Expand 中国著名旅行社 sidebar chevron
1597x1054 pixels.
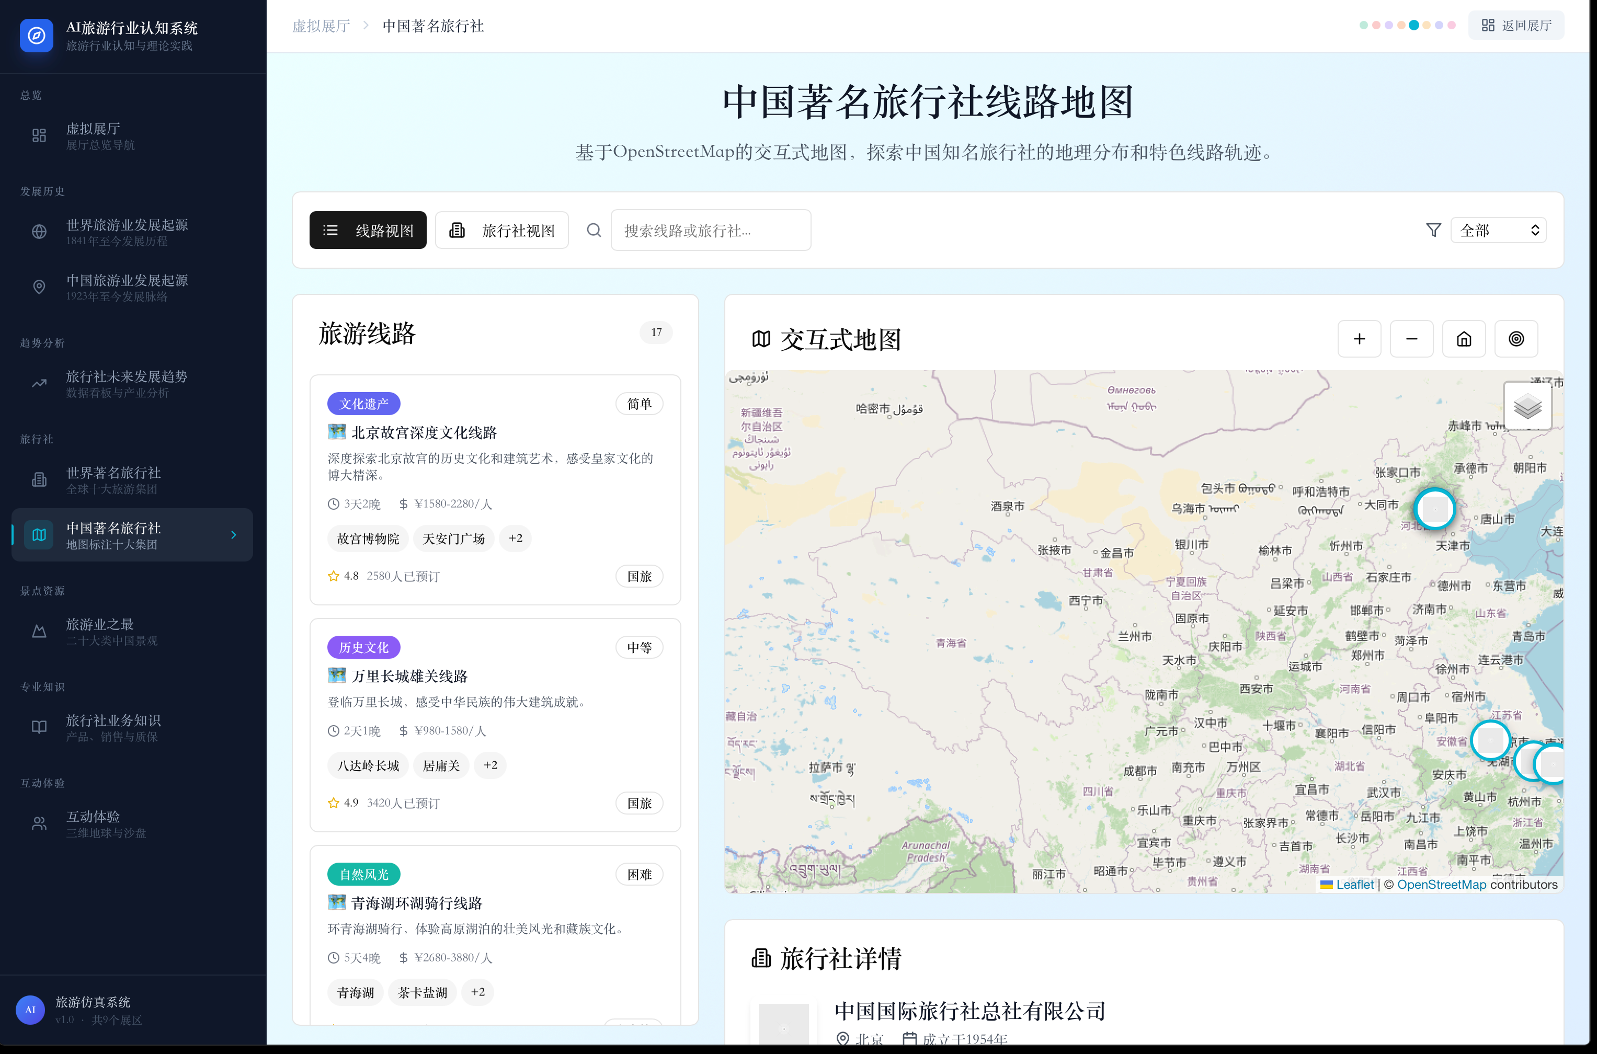[233, 535]
